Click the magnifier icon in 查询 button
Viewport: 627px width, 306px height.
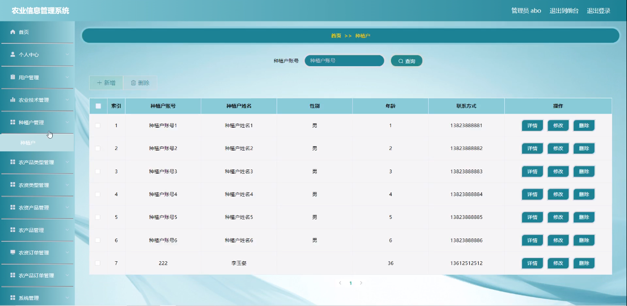pyautogui.click(x=401, y=61)
